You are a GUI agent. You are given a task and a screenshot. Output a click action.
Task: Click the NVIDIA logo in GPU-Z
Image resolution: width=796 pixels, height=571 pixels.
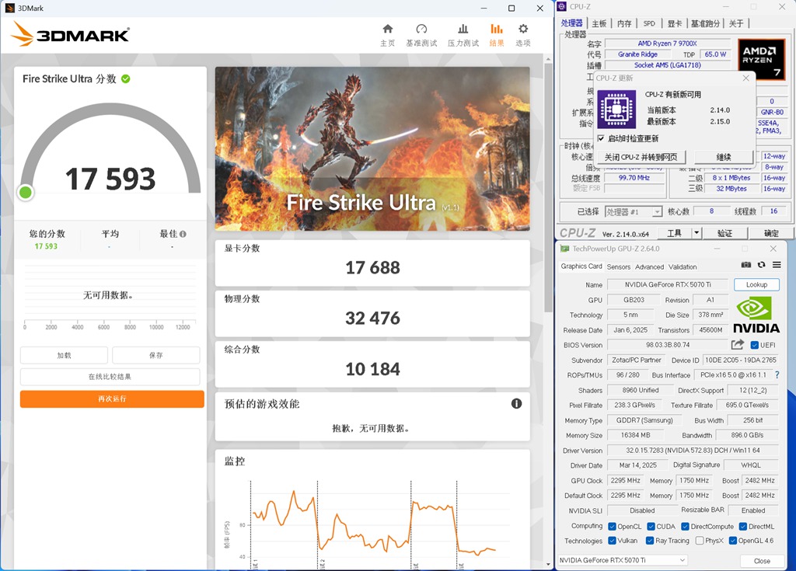pyautogui.click(x=756, y=315)
